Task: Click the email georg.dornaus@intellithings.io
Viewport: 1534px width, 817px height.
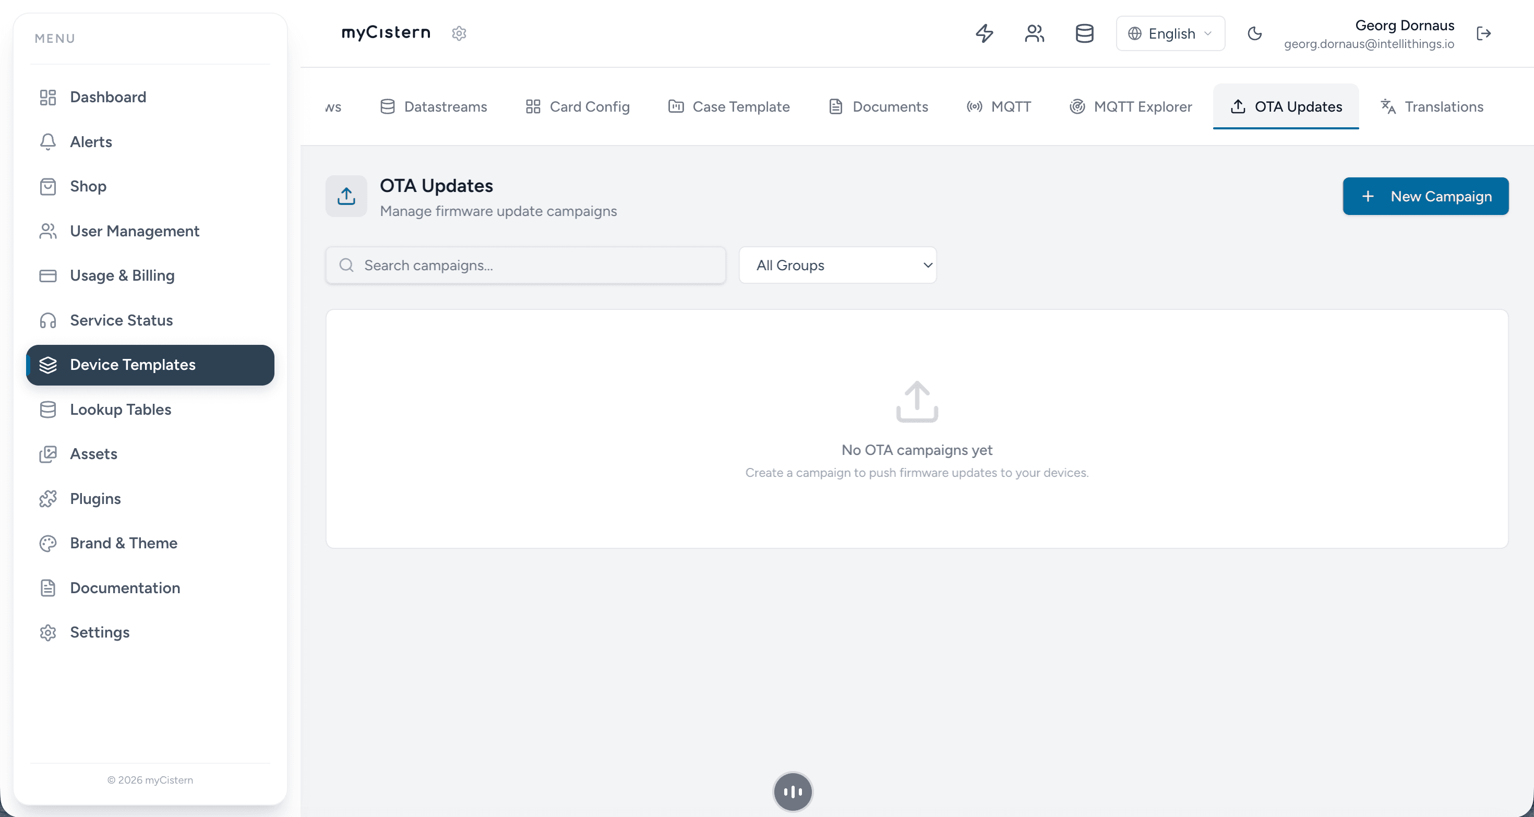Action: (x=1369, y=44)
